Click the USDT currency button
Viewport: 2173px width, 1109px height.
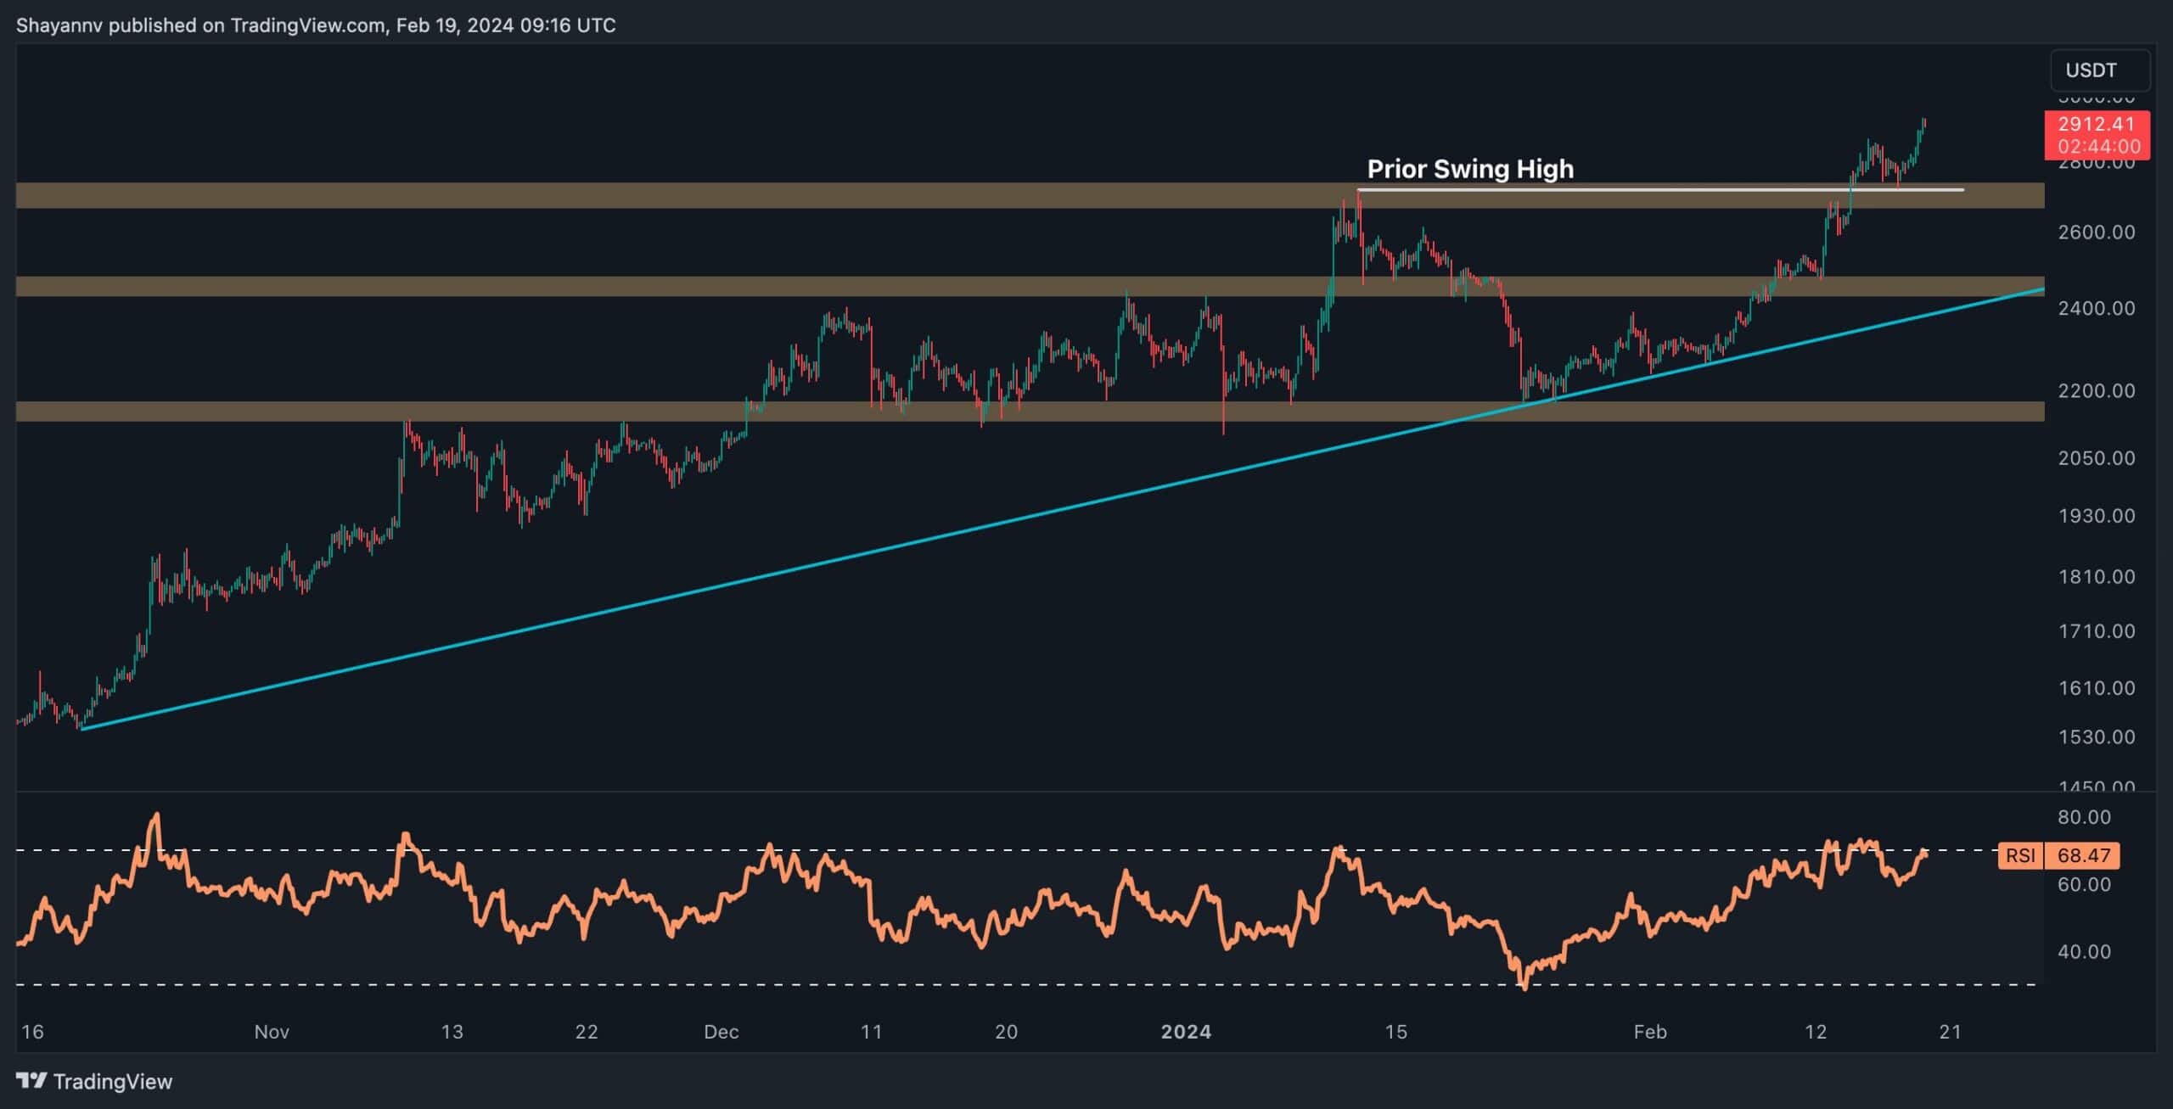click(2100, 70)
